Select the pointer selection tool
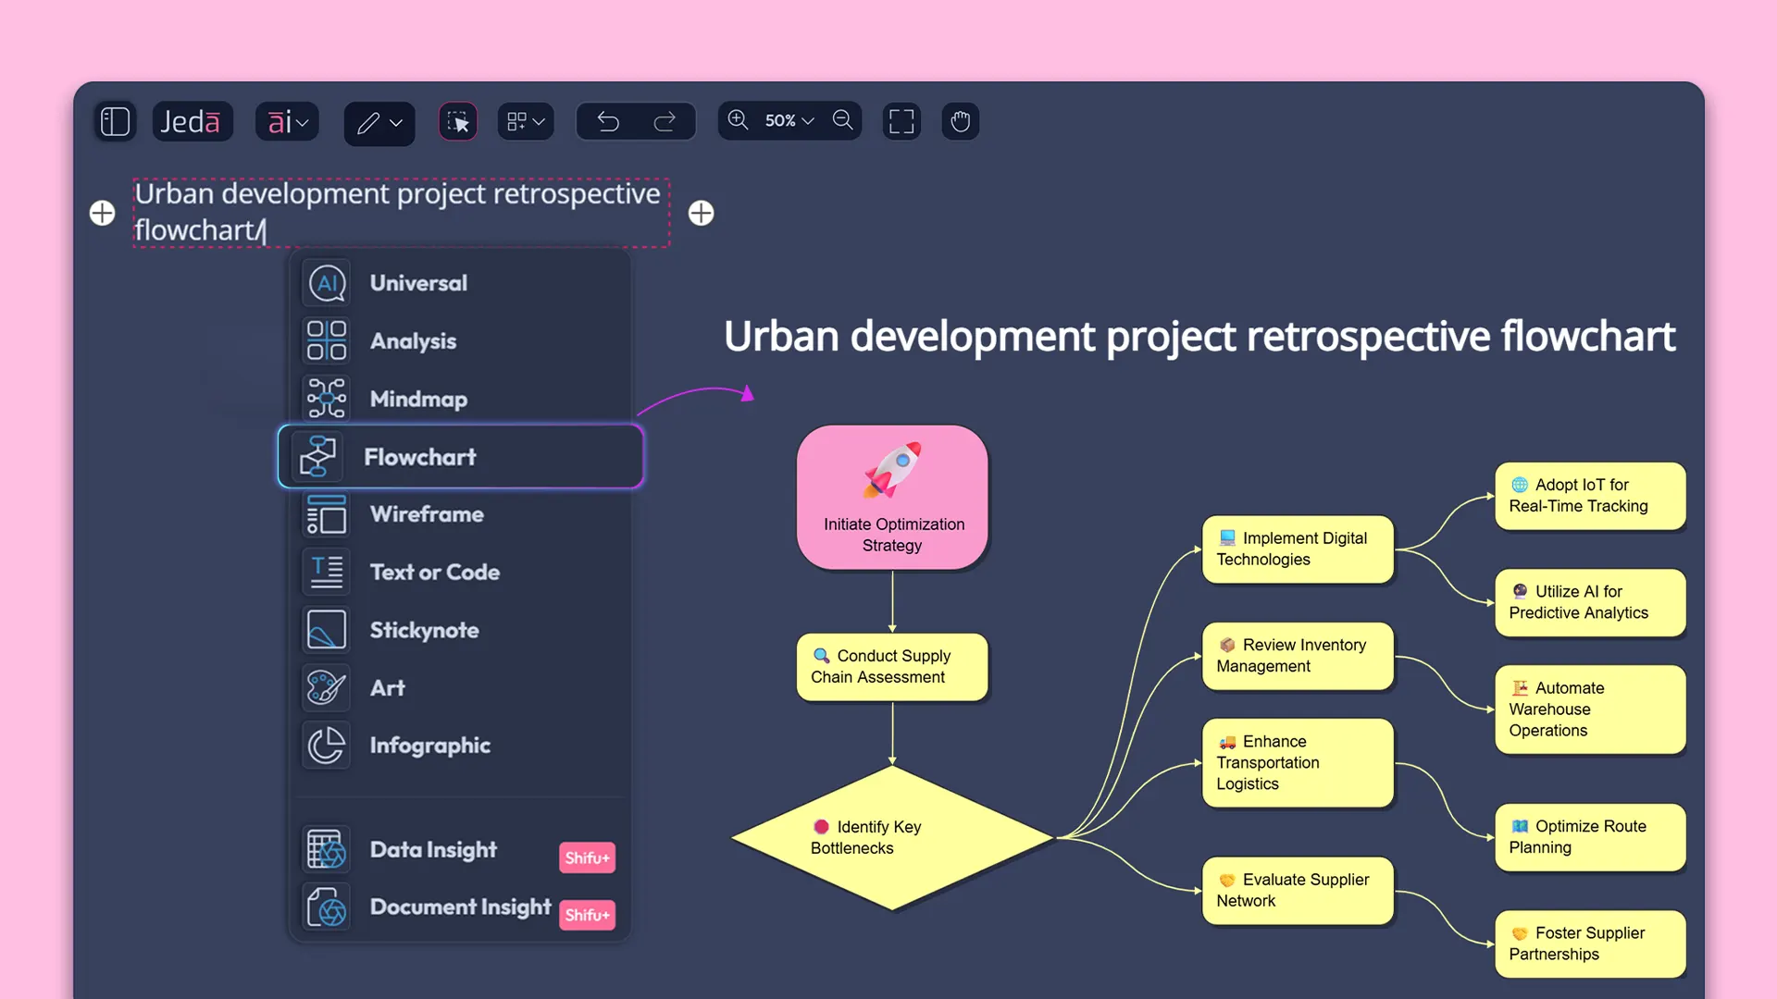The height and width of the screenshot is (999, 1777). pos(457,121)
